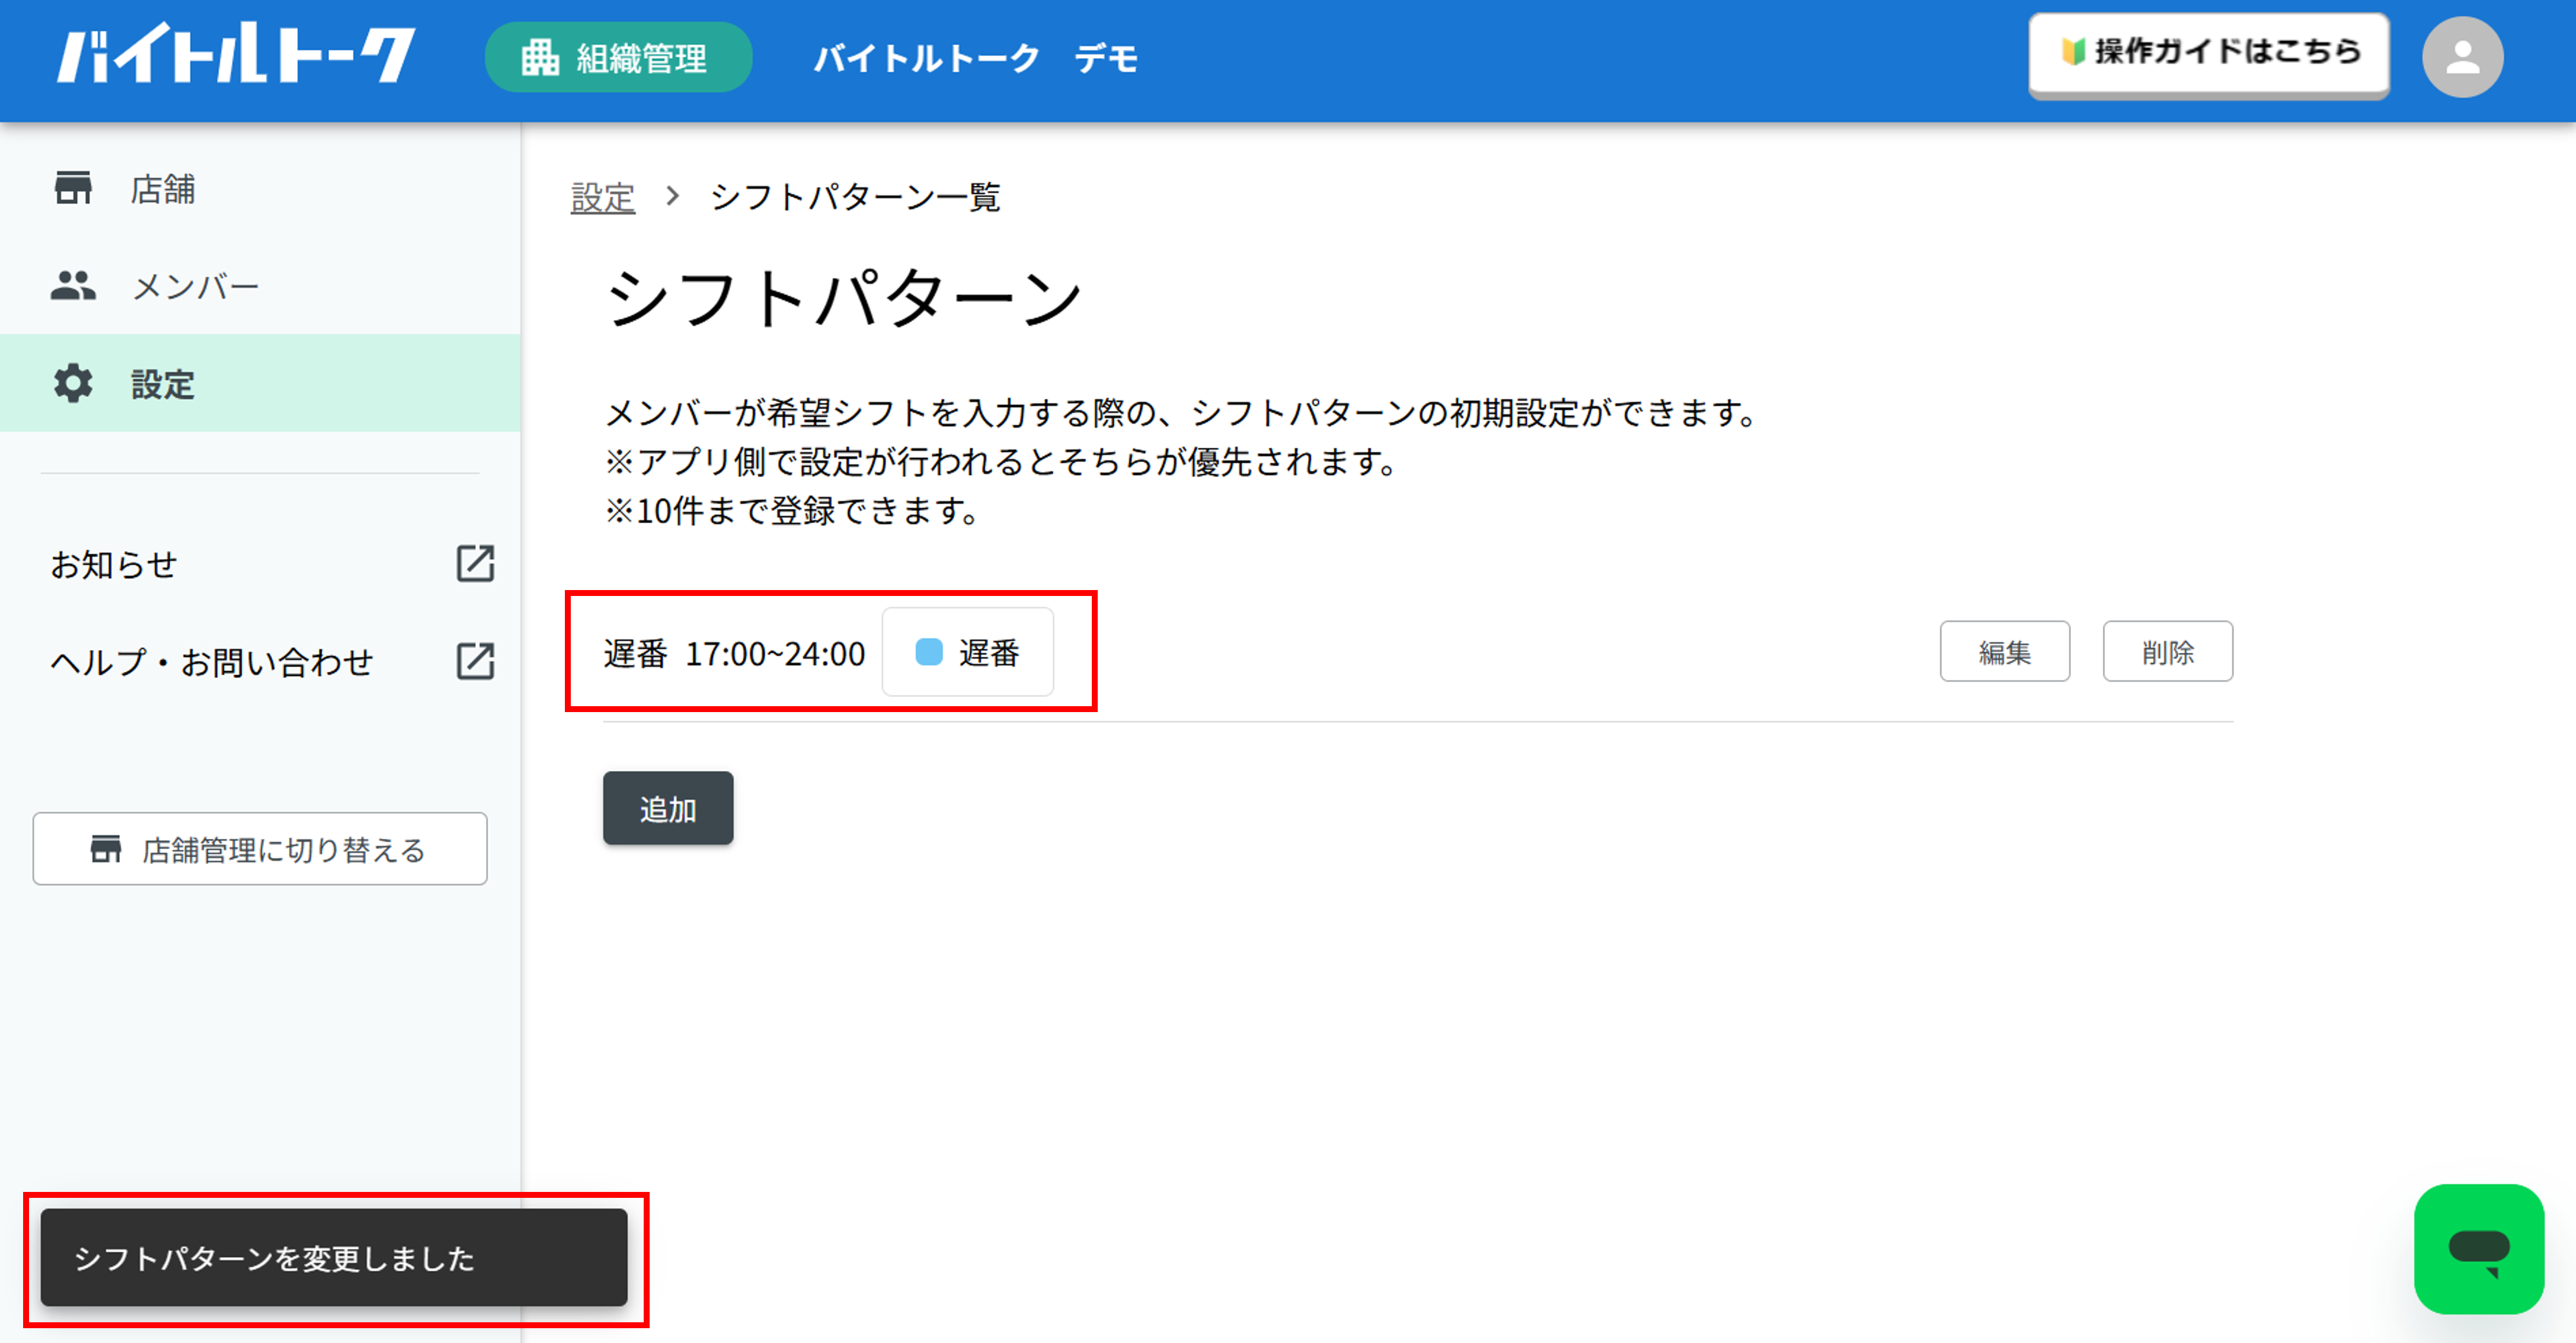This screenshot has height=1343, width=2576.
Task: Click the light blue color swatch for 遅番
Action: click(929, 652)
